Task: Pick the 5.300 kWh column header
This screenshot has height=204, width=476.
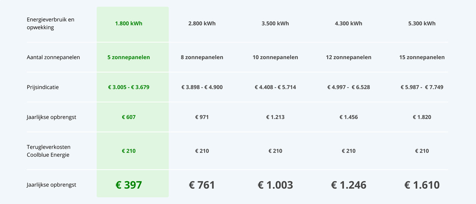Action: (421, 23)
